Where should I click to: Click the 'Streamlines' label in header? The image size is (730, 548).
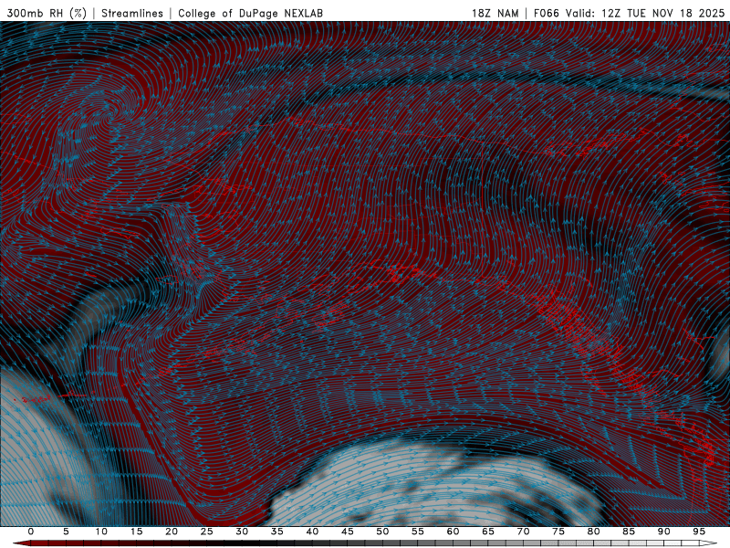(132, 13)
